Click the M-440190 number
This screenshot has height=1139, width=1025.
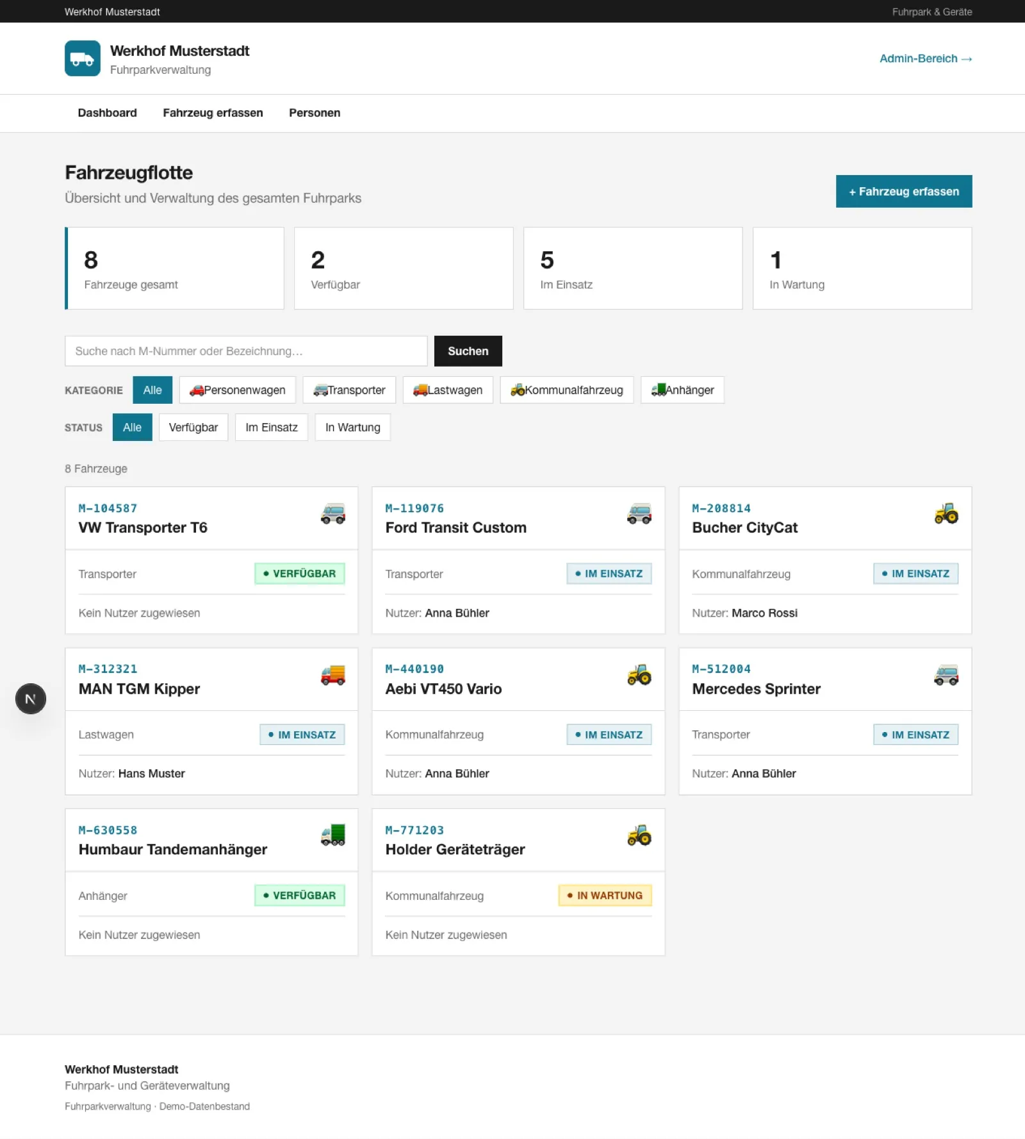click(414, 669)
